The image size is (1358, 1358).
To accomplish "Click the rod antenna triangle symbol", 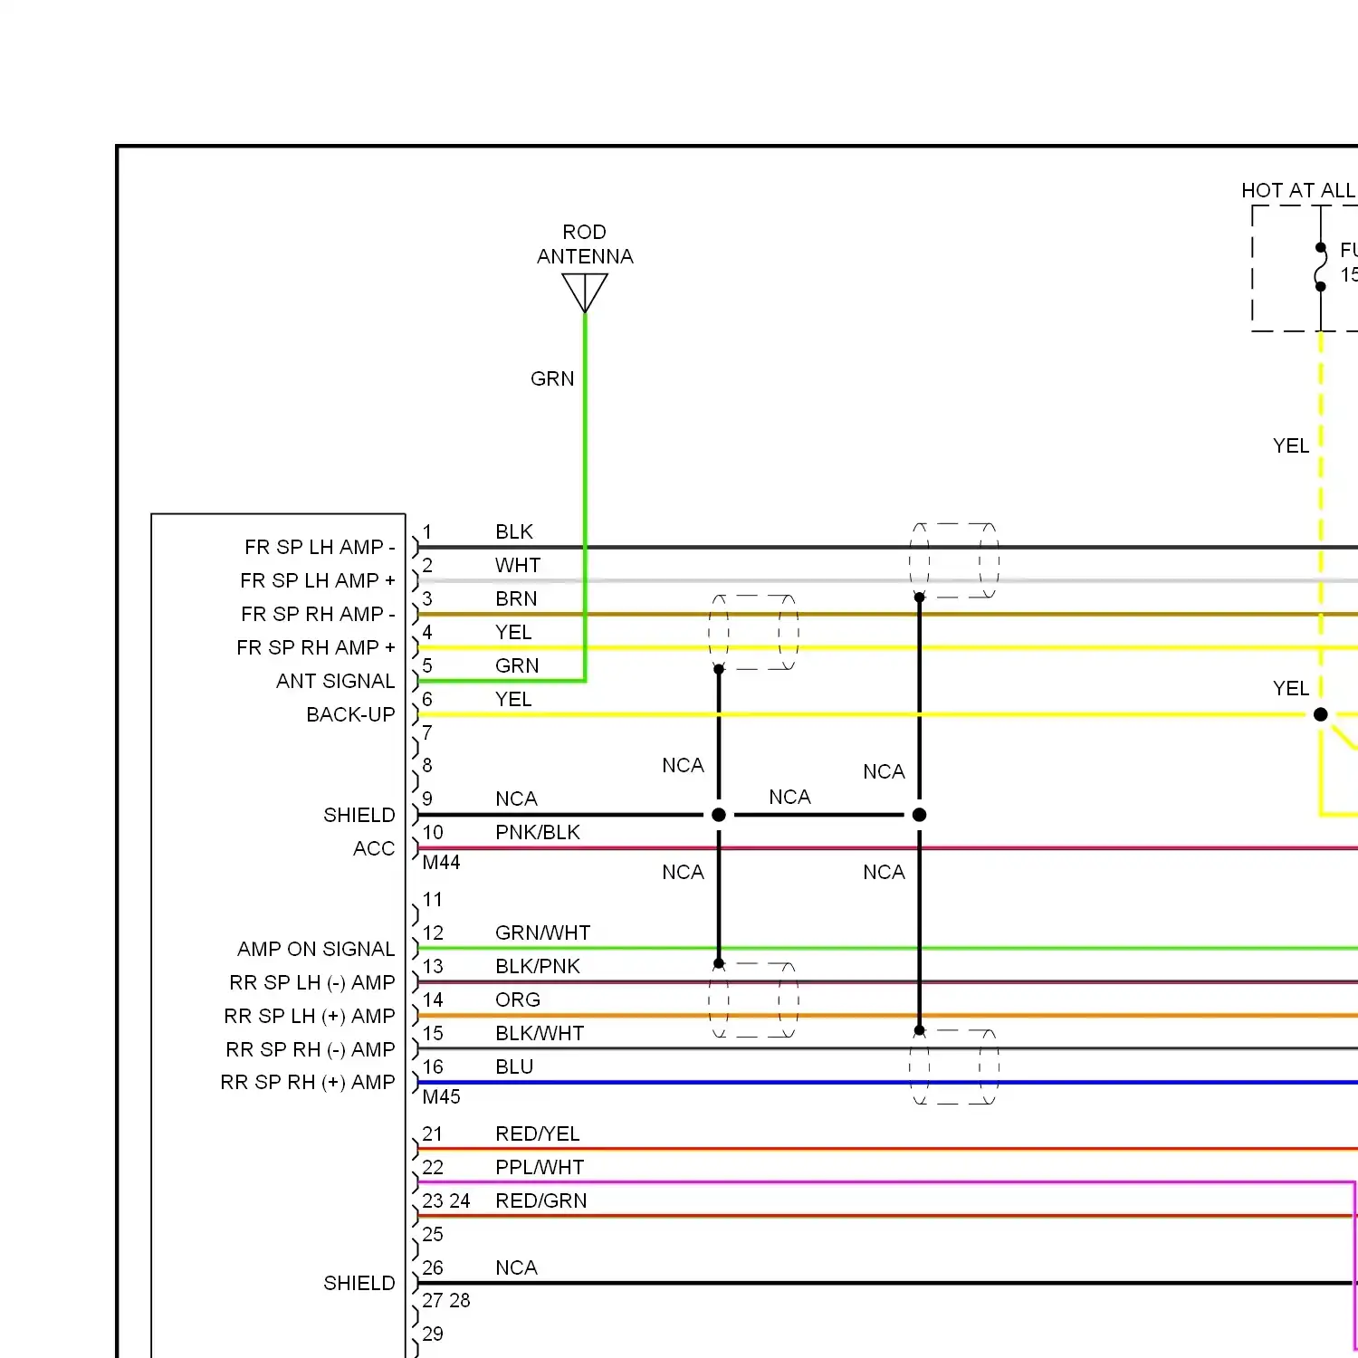I will [x=585, y=292].
